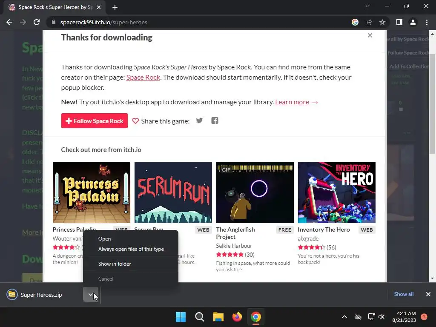436x327 pixels.
Task: Toggle the download options chevron for Super Heroes.zip
Action: coord(91,295)
